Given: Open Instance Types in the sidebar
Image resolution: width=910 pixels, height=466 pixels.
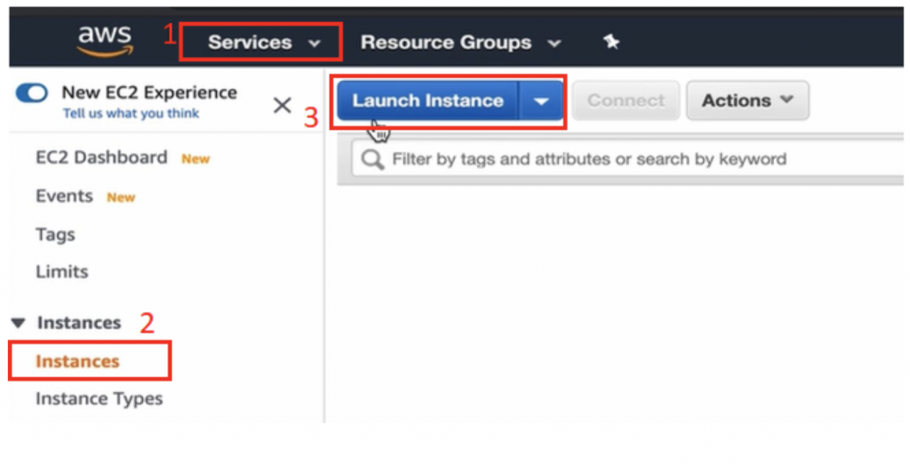Looking at the screenshot, I should point(100,398).
